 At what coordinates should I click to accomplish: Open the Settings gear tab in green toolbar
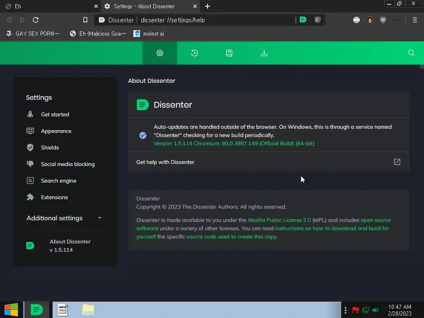(160, 53)
